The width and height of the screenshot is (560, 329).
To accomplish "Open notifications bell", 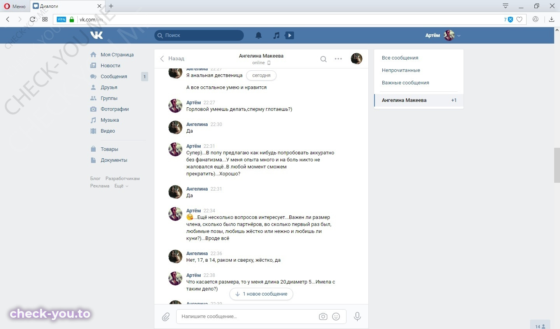I will tap(259, 35).
